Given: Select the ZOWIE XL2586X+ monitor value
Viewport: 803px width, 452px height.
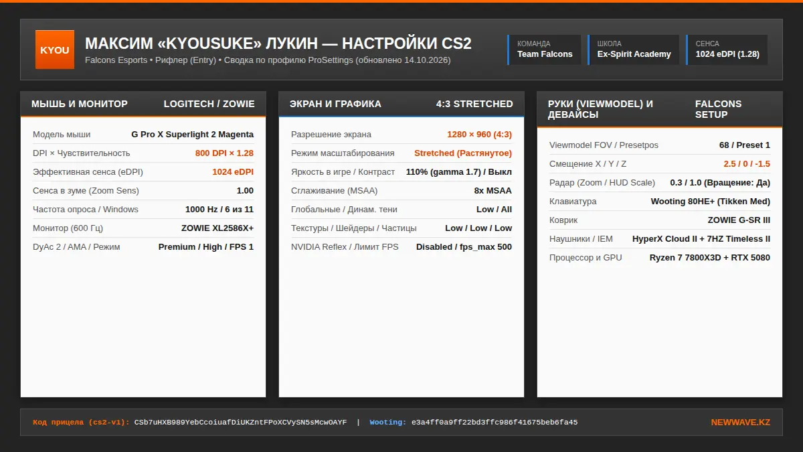Looking at the screenshot, I should pyautogui.click(x=217, y=228).
